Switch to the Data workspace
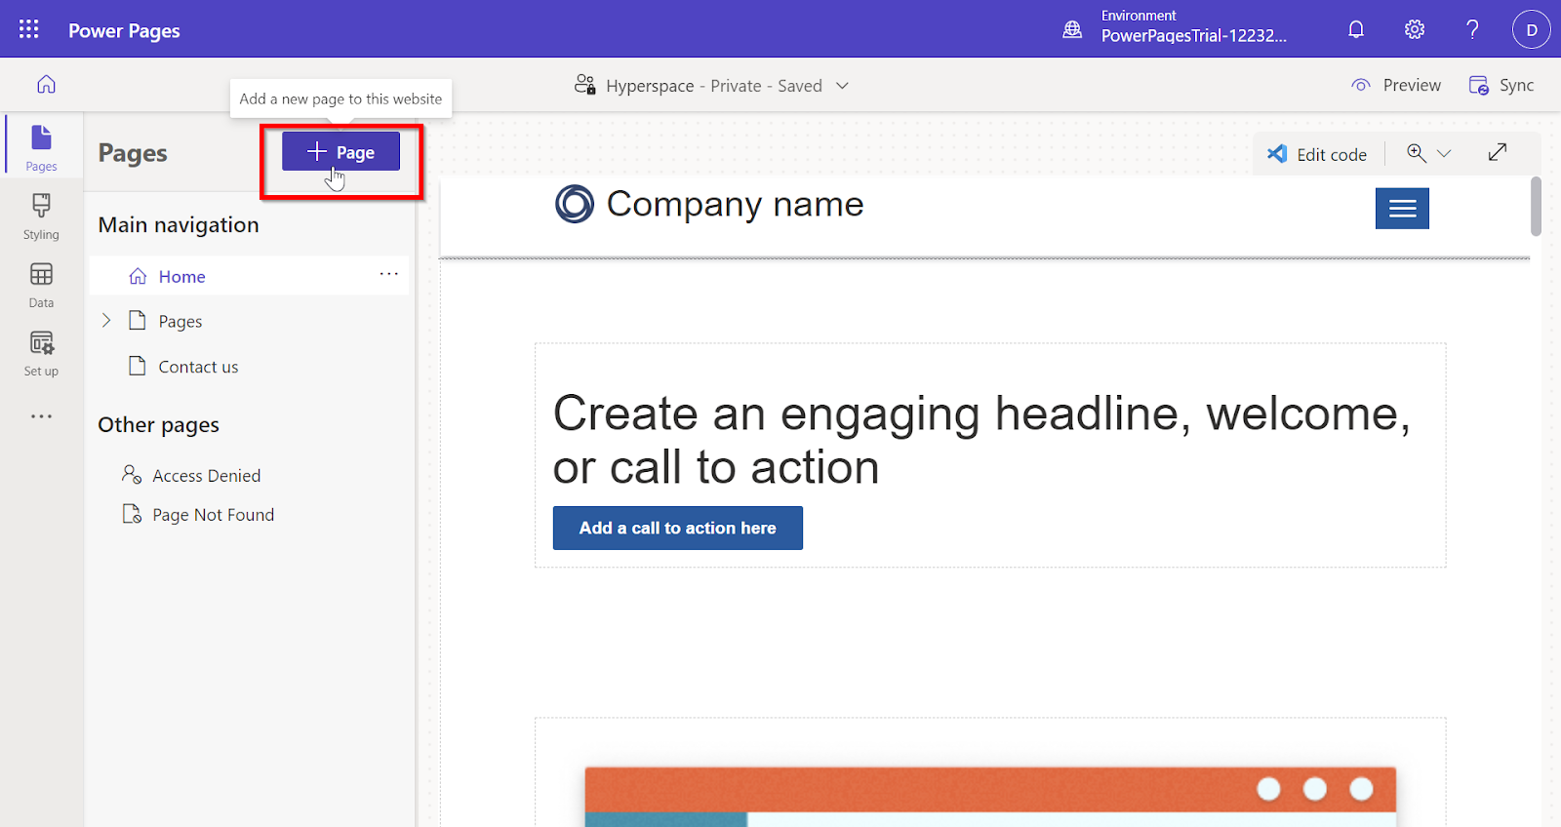 pyautogui.click(x=41, y=285)
